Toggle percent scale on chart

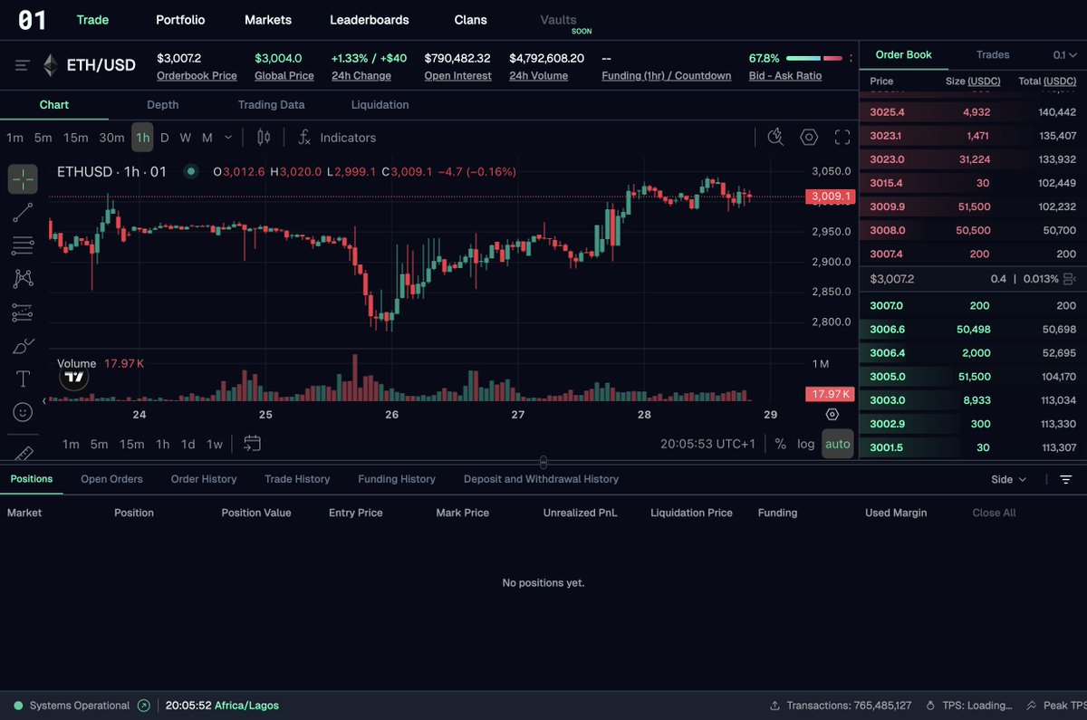coord(780,444)
